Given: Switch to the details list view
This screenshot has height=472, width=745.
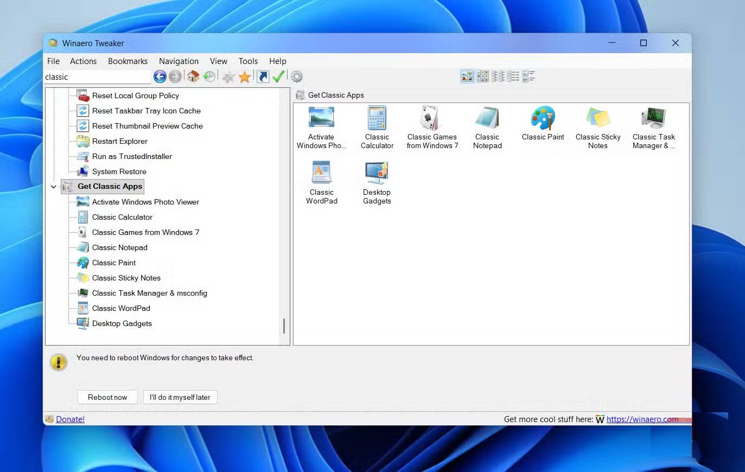Looking at the screenshot, I should coord(513,76).
